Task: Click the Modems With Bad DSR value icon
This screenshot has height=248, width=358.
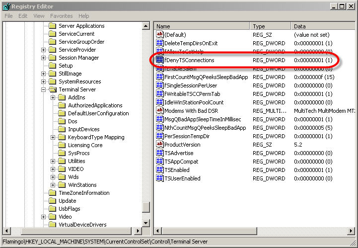Action: (x=159, y=111)
